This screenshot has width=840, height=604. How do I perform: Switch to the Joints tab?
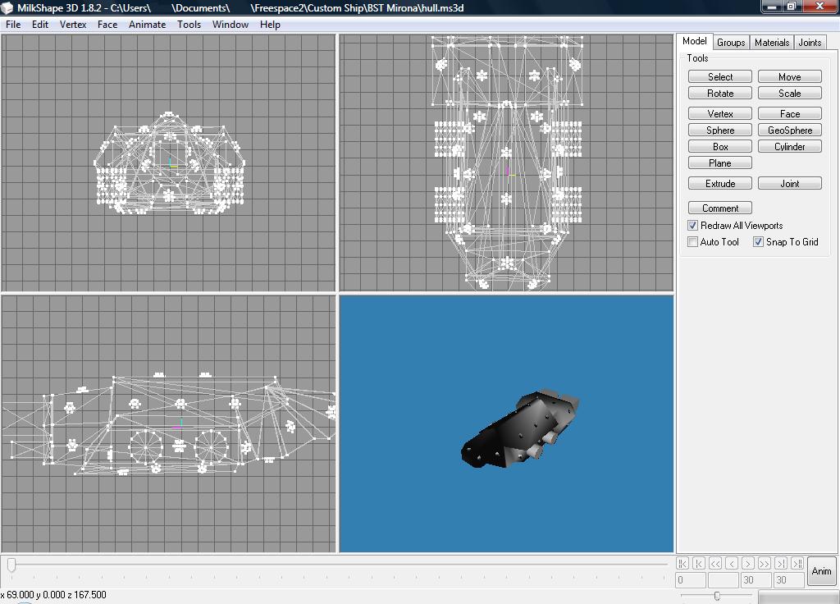(x=810, y=43)
